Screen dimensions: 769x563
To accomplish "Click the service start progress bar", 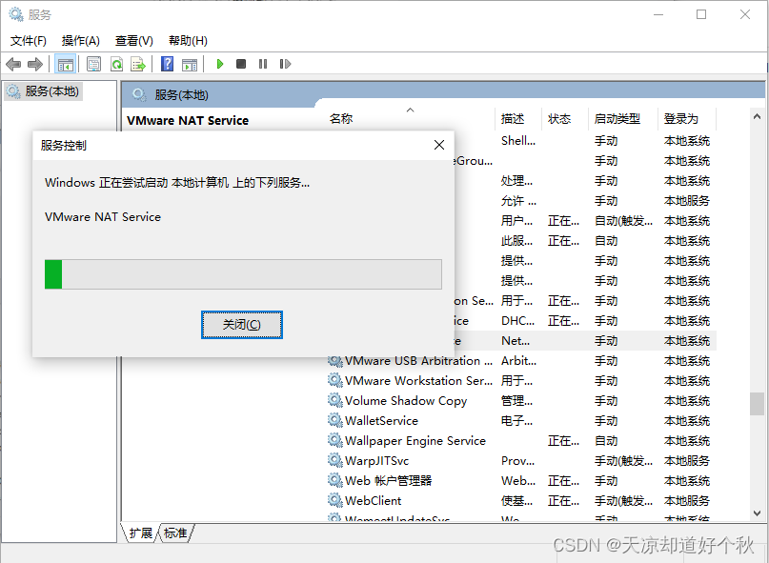I will (243, 274).
